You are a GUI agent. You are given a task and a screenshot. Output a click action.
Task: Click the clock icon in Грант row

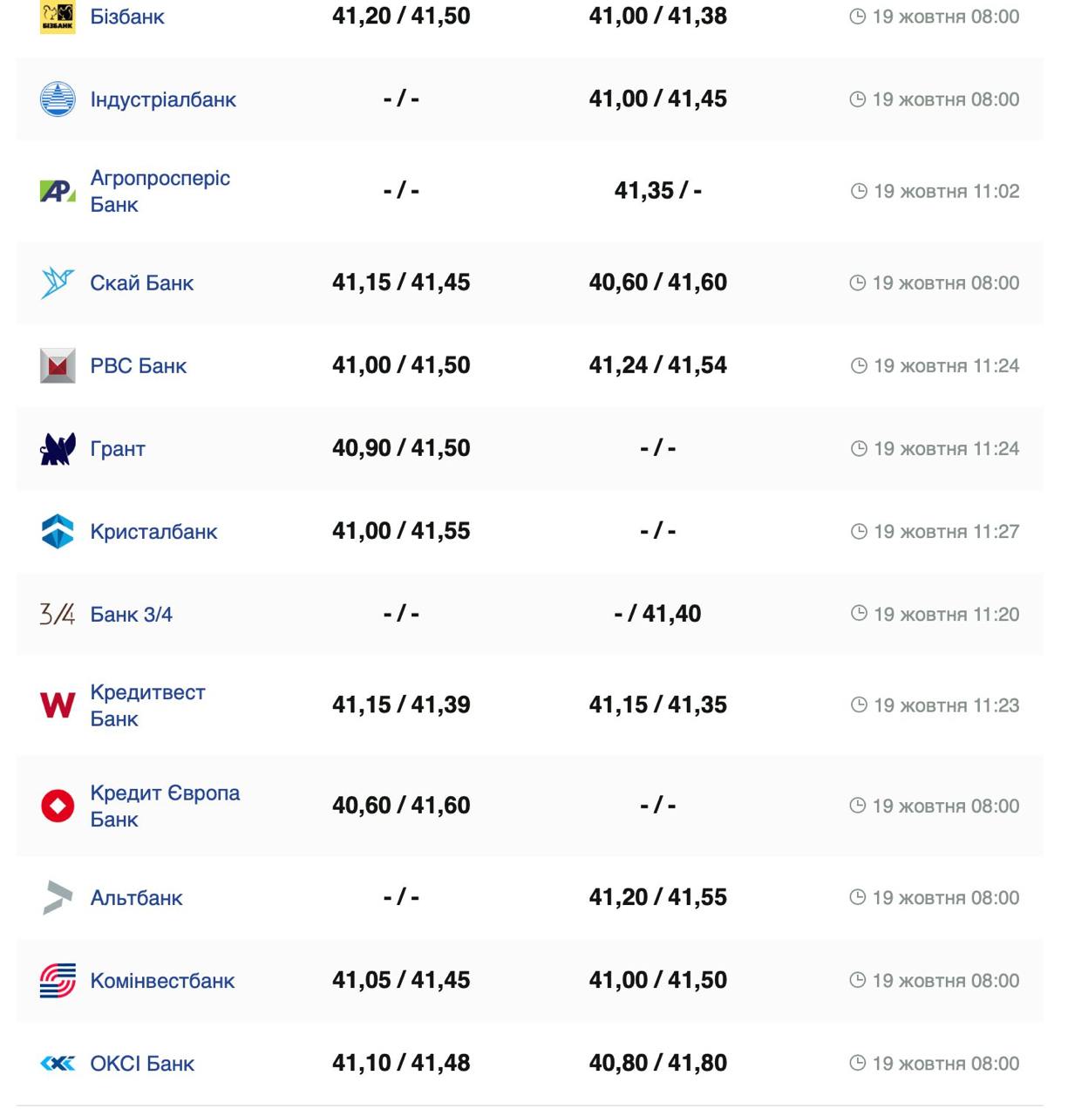click(859, 449)
